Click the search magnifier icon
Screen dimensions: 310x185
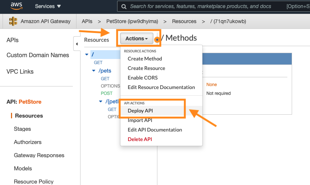click(124, 7)
